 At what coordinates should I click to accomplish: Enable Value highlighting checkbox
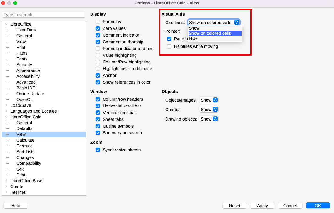click(98, 55)
